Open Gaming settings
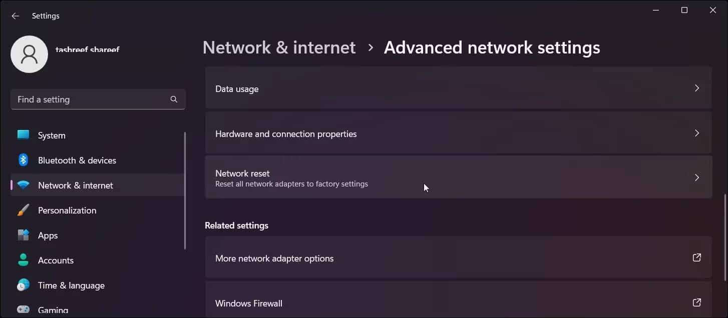 click(53, 309)
